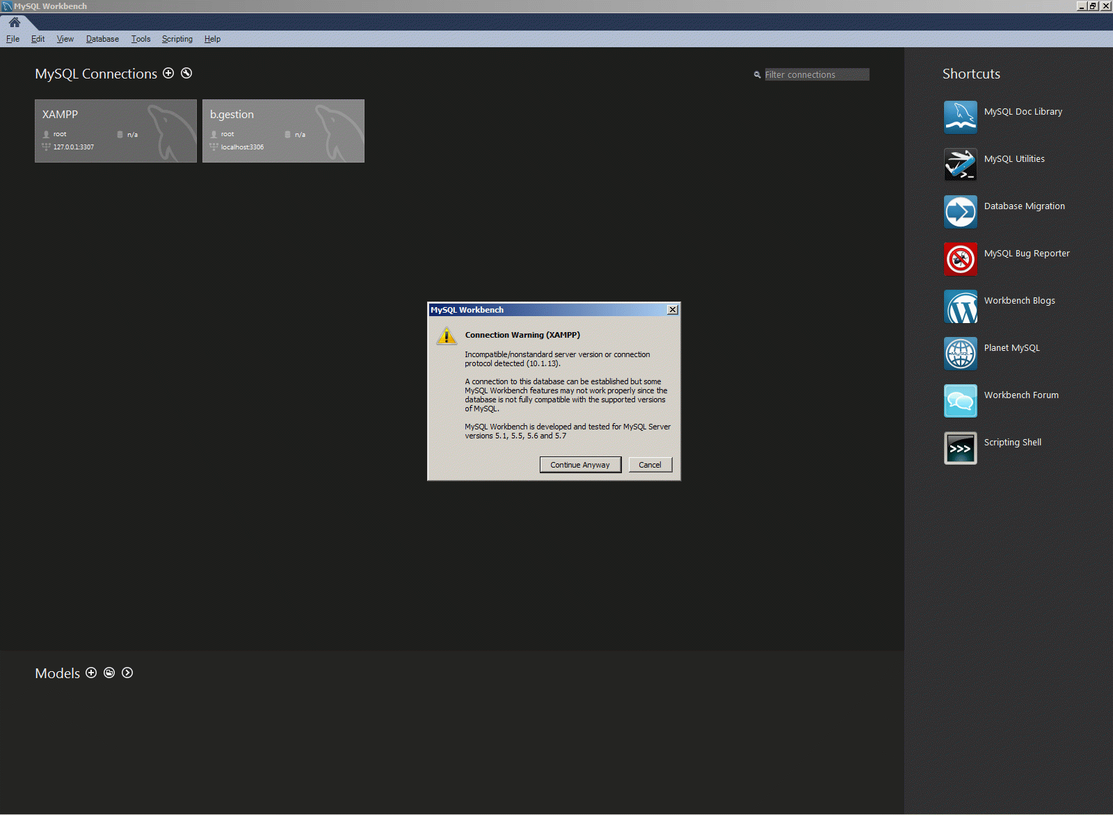Image resolution: width=1113 pixels, height=815 pixels.
Task: Open the Database Migration icon
Action: (x=961, y=212)
